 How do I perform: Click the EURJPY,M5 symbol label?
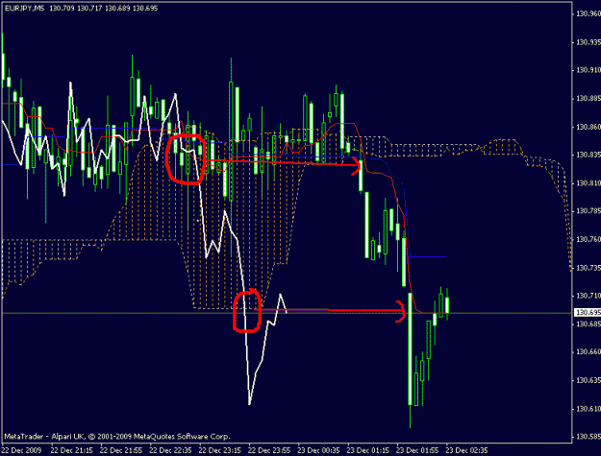[x=25, y=8]
